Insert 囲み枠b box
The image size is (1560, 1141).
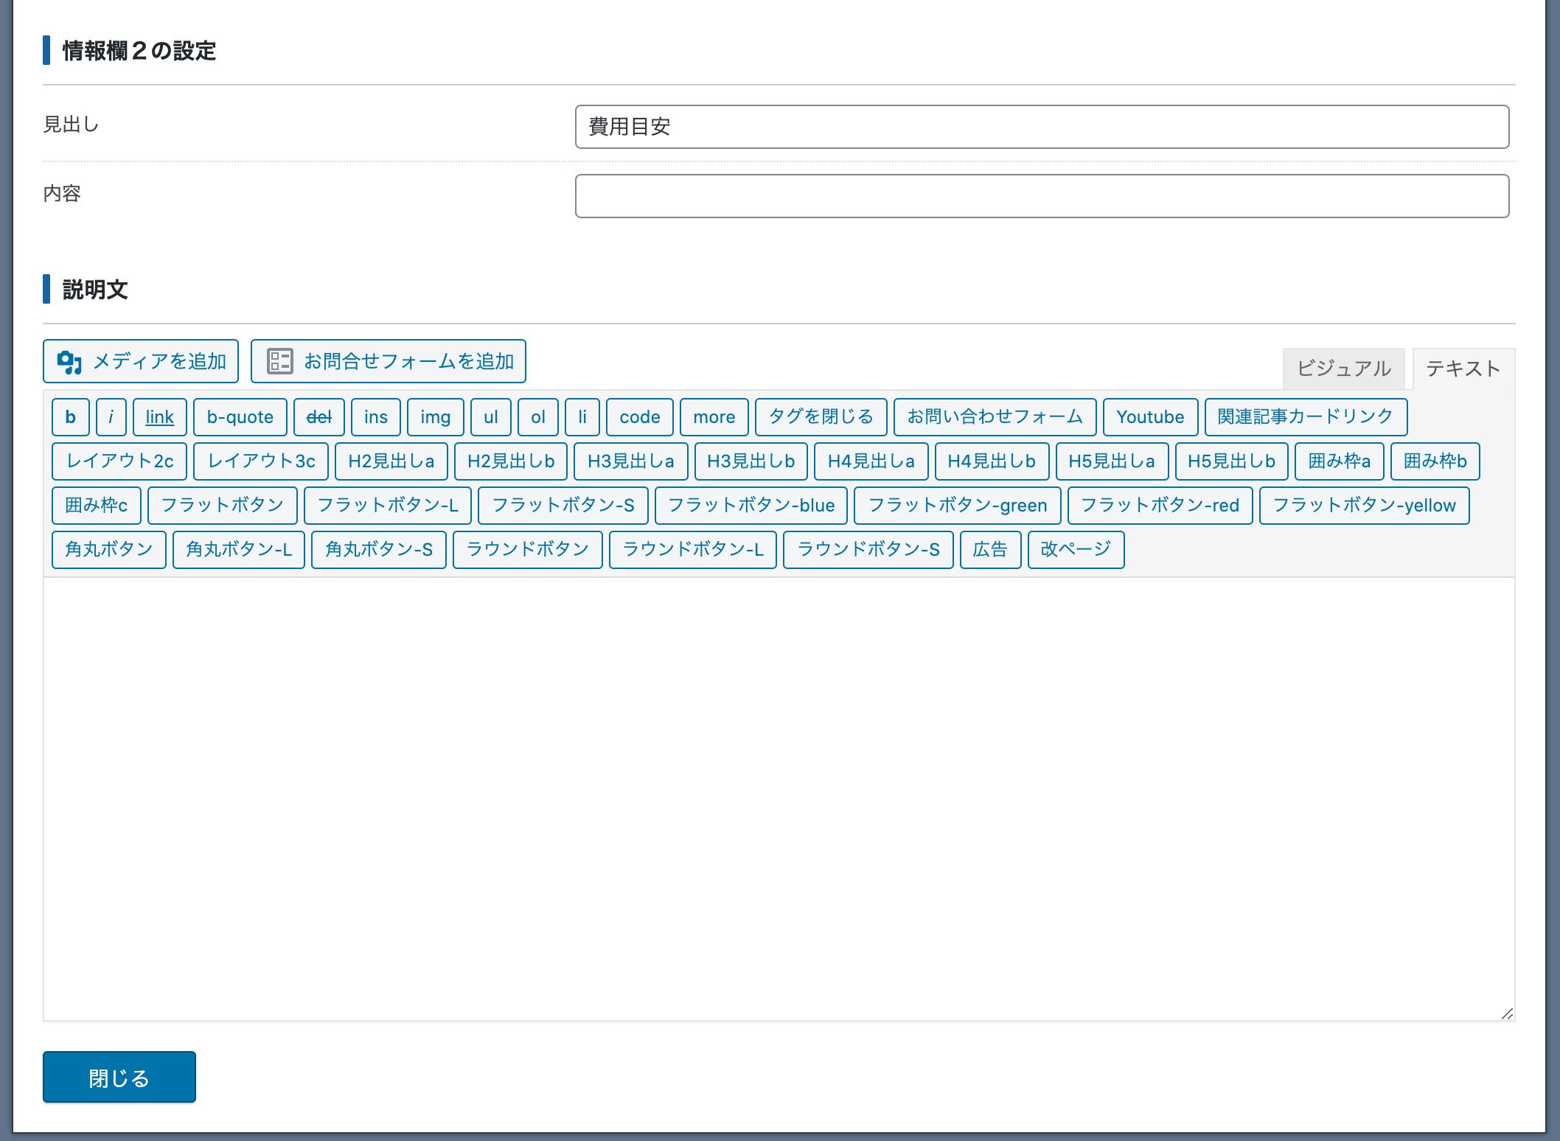pyautogui.click(x=1435, y=461)
